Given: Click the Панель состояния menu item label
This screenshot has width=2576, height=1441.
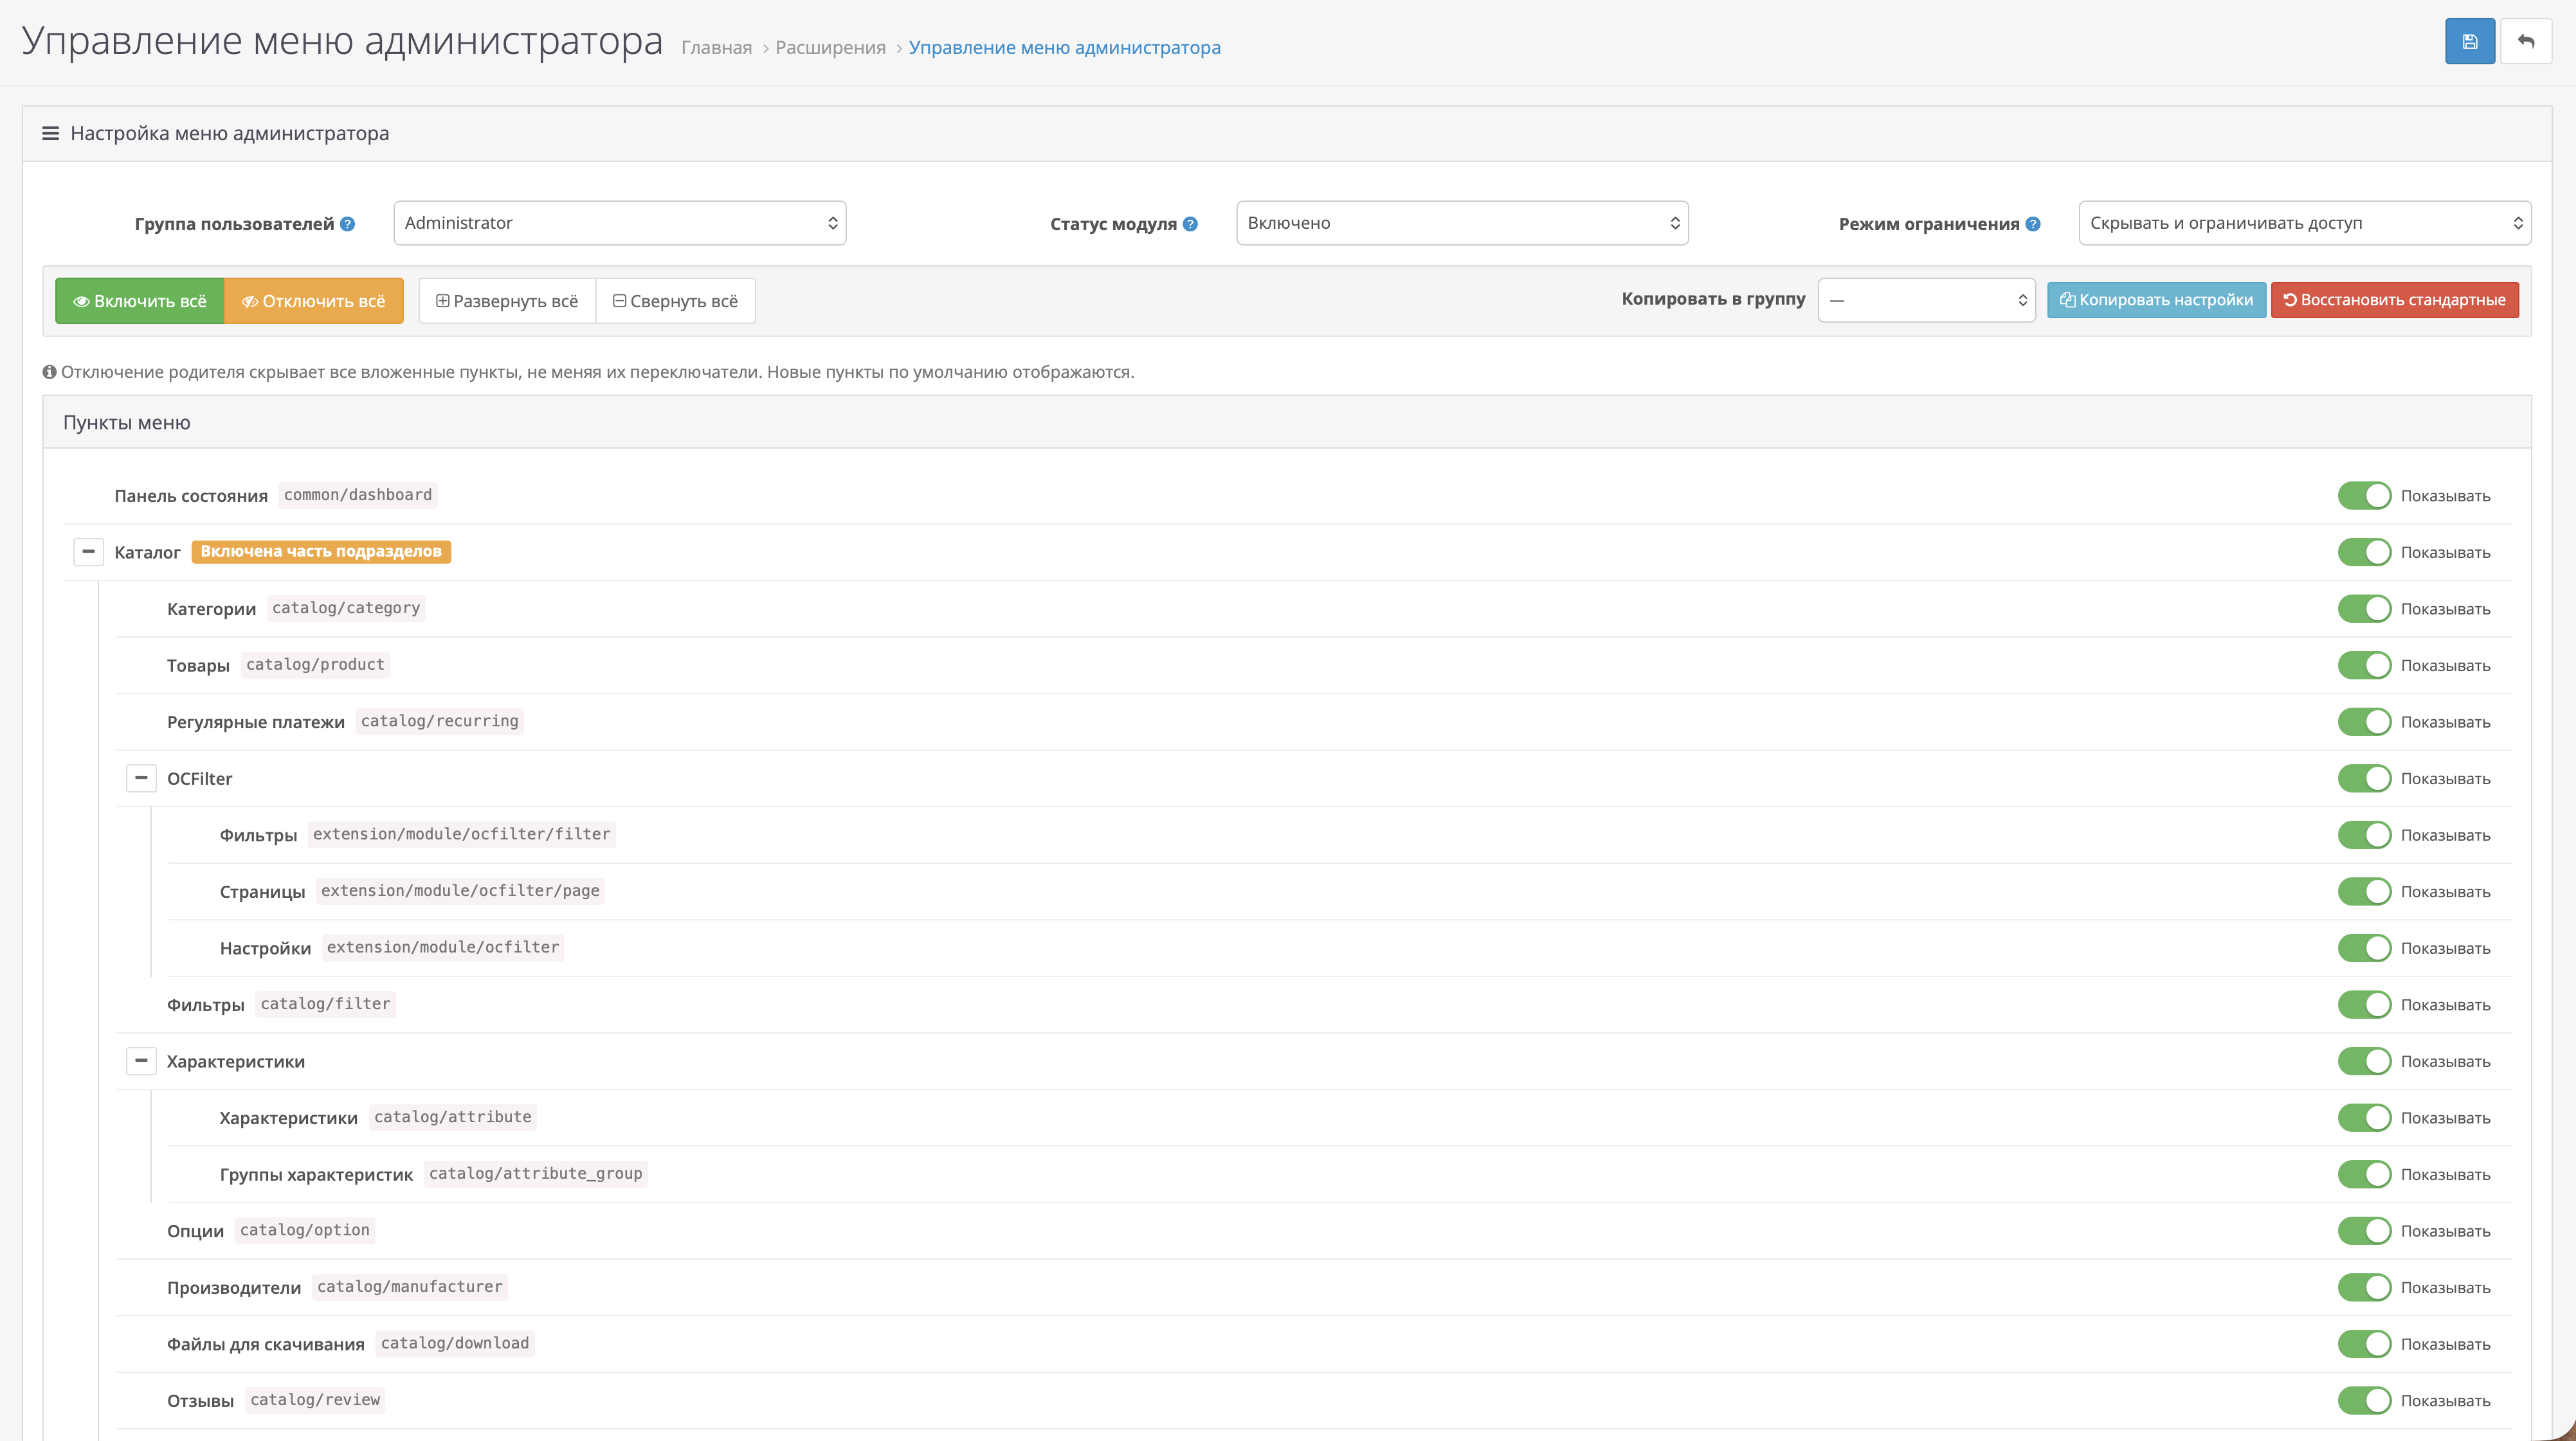Looking at the screenshot, I should (191, 496).
